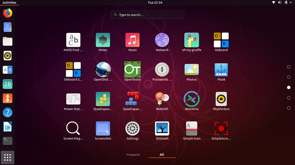The width and height of the screenshot is (295, 165).
Task: Launch OpenToonz application
Action: pyautogui.click(x=133, y=69)
